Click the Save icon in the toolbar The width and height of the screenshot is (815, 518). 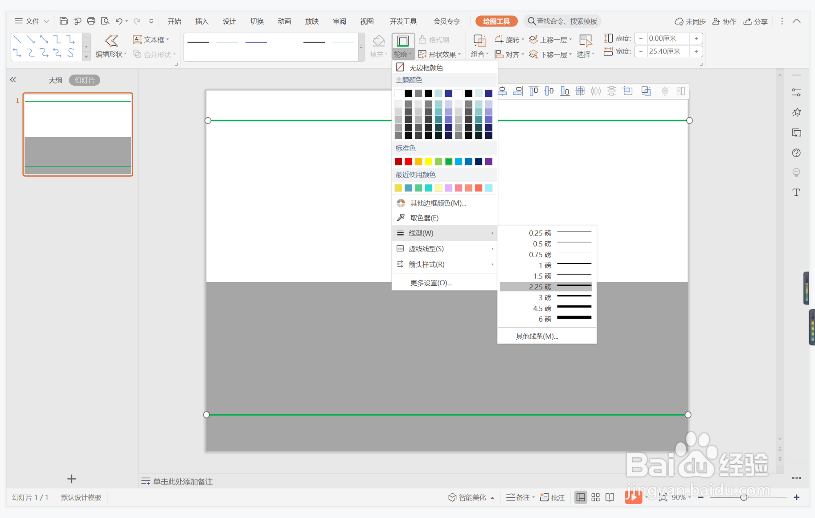click(x=64, y=21)
